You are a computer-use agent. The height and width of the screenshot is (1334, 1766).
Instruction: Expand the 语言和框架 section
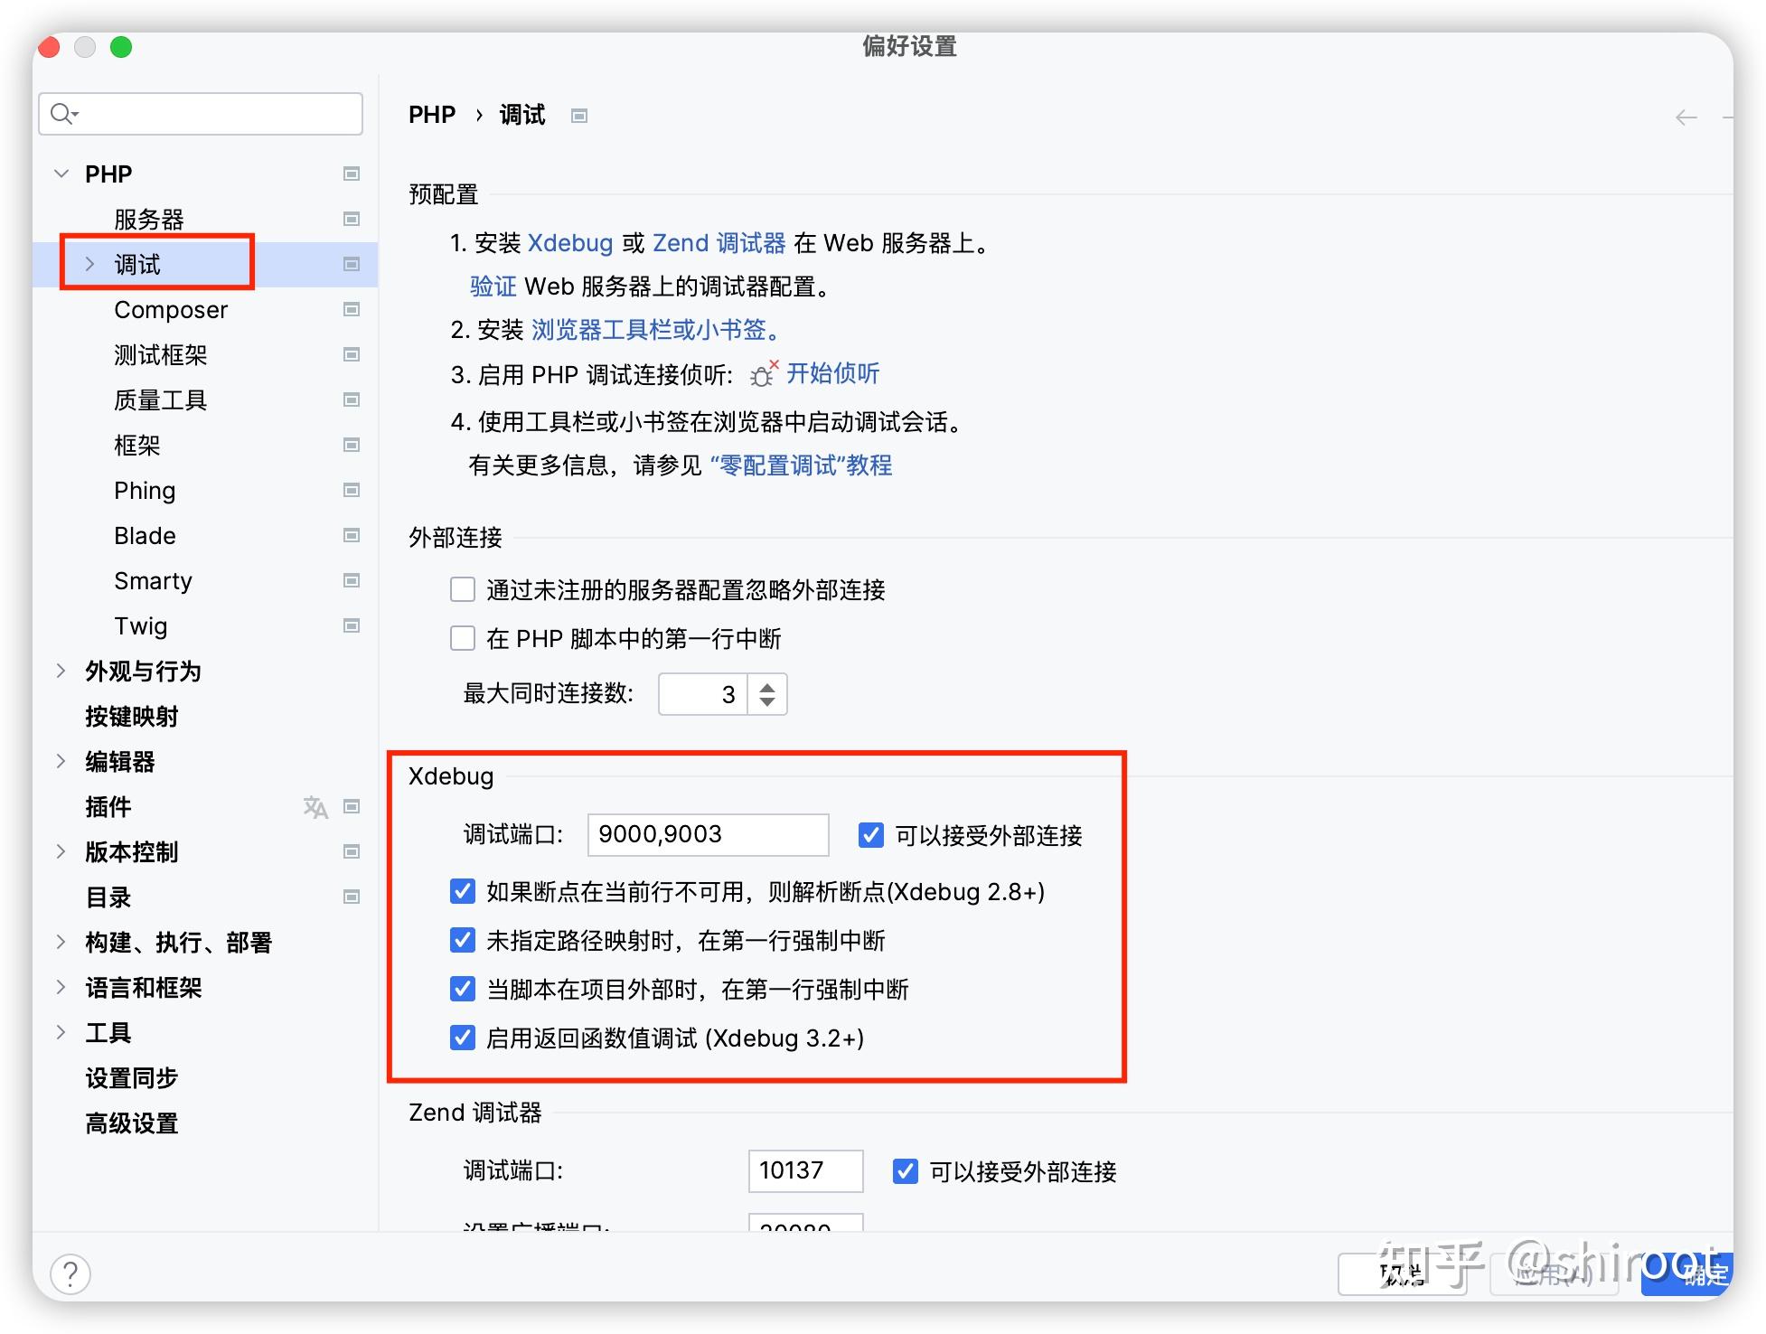pos(61,987)
